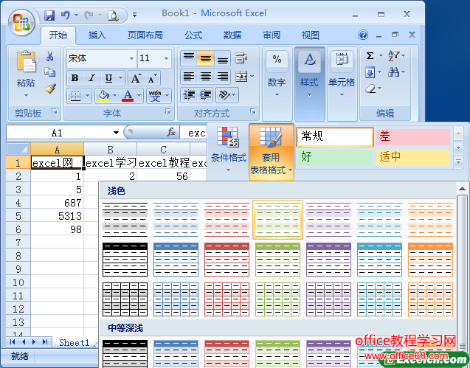Viewport: 470px width, 368px height.
Task: Select cell A1 containing excel网
Action: (x=58, y=163)
